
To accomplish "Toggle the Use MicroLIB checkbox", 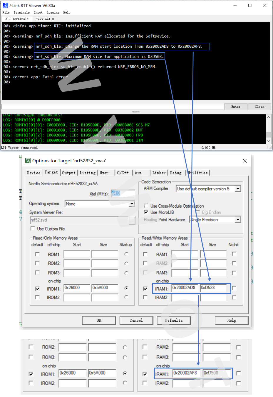I will (146, 212).
